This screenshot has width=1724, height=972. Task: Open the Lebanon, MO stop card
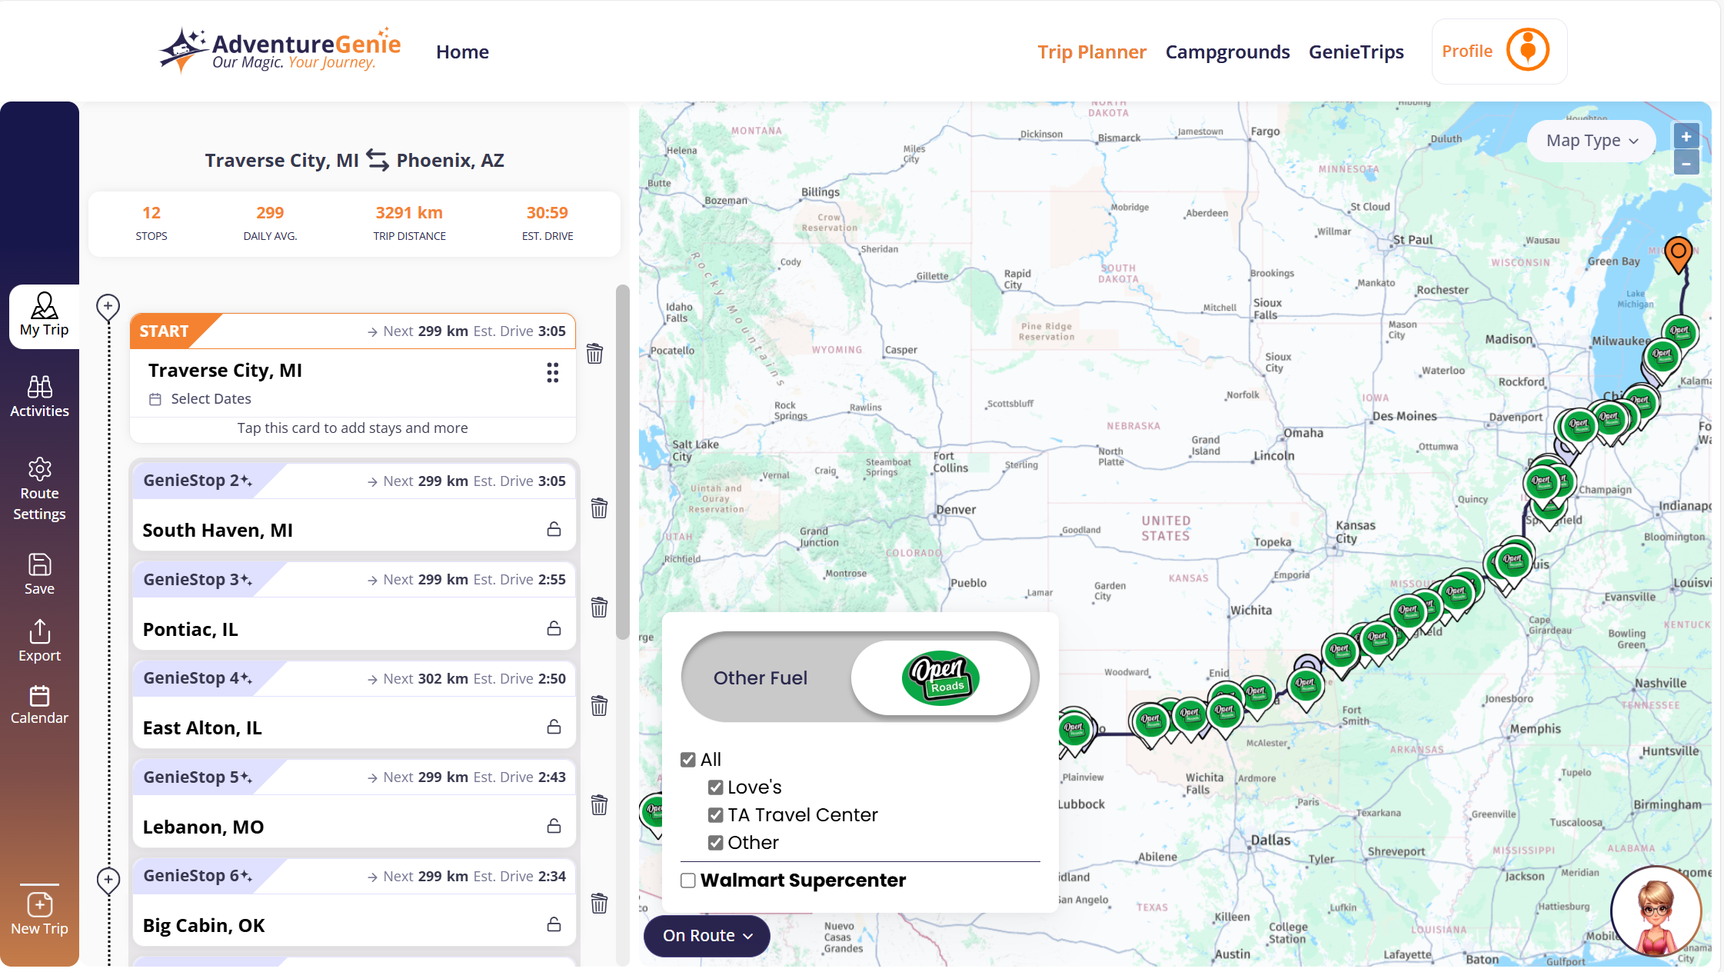(354, 804)
